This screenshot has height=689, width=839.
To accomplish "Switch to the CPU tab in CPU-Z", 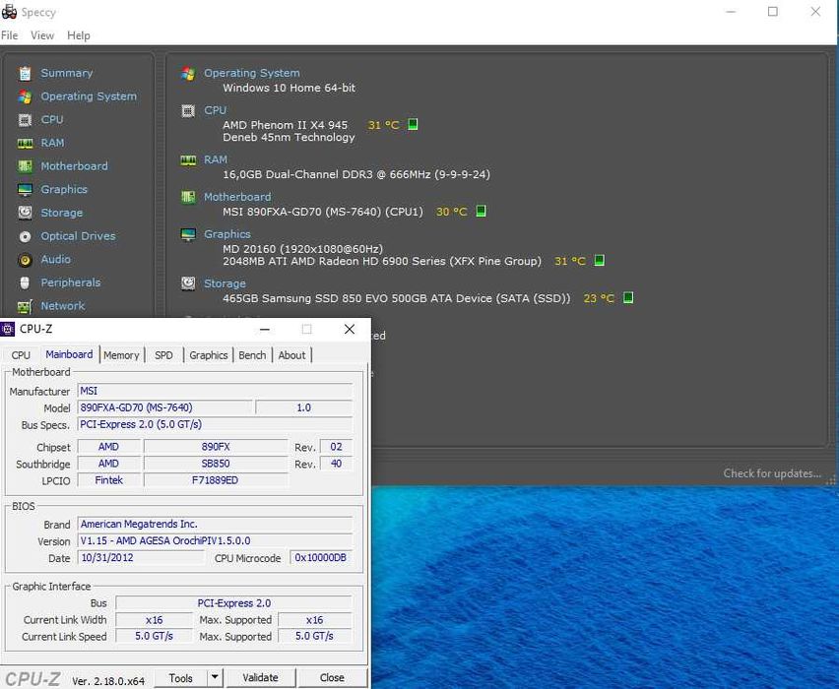I will [21, 355].
